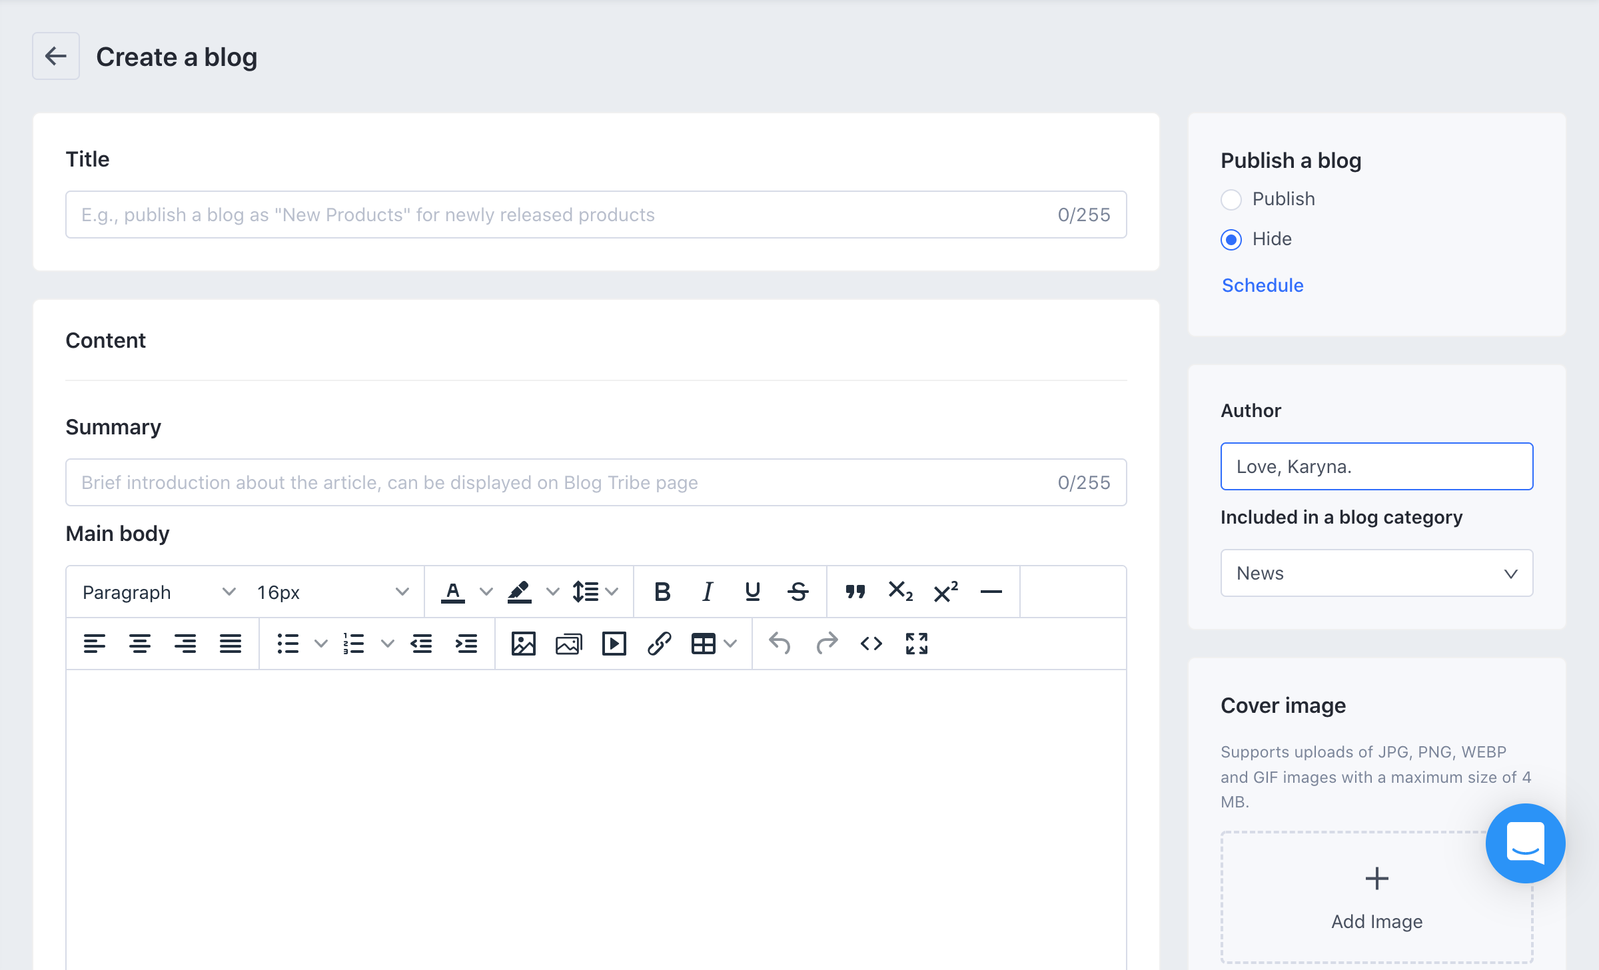This screenshot has width=1599, height=970.
Task: Select the Hide radio option
Action: pos(1231,239)
